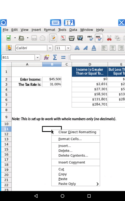125x201 pixels.
Task: Choose Insert... from context menu
Action: [x=76, y=146]
